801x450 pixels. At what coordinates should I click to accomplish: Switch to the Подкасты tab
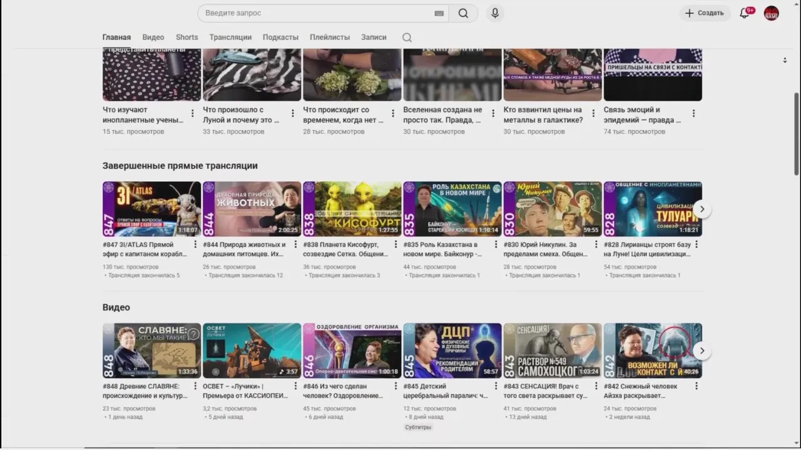pos(280,37)
